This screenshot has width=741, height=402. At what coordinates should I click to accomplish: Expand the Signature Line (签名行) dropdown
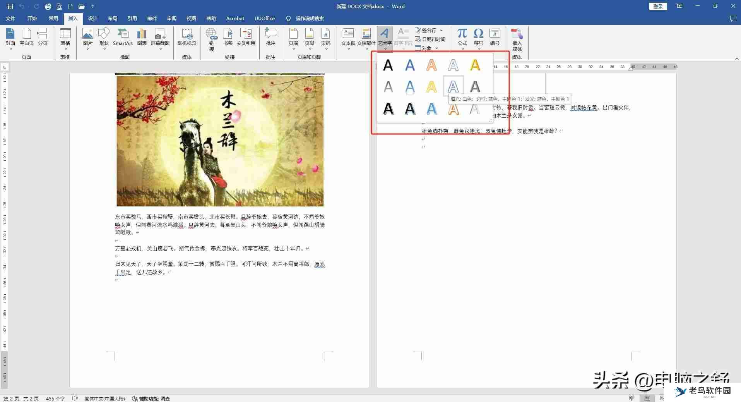441,30
